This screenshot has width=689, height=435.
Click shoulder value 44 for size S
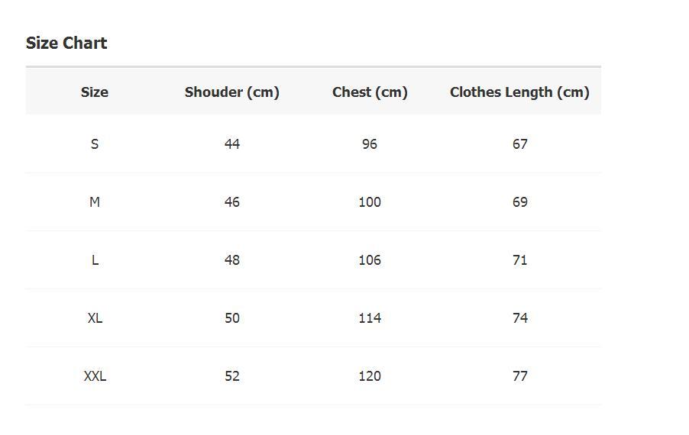[232, 144]
